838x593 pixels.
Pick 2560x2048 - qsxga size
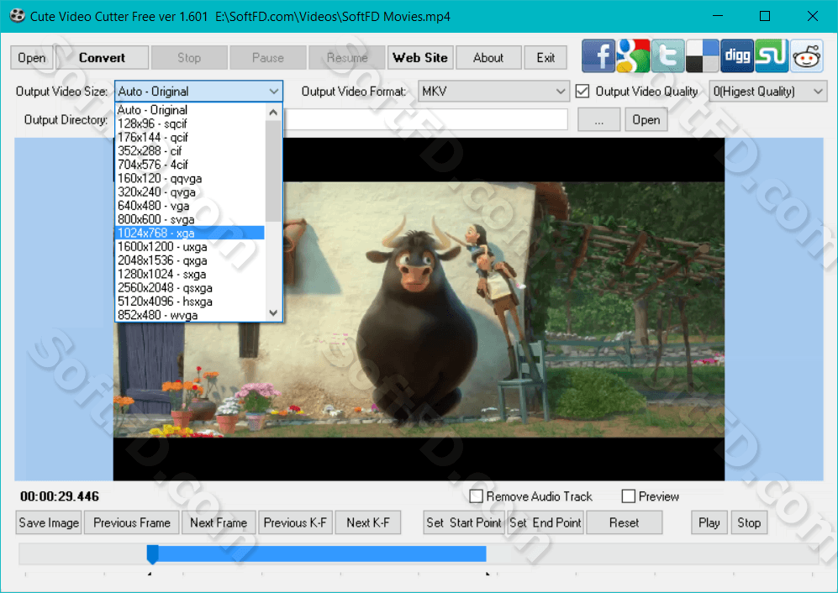point(190,288)
